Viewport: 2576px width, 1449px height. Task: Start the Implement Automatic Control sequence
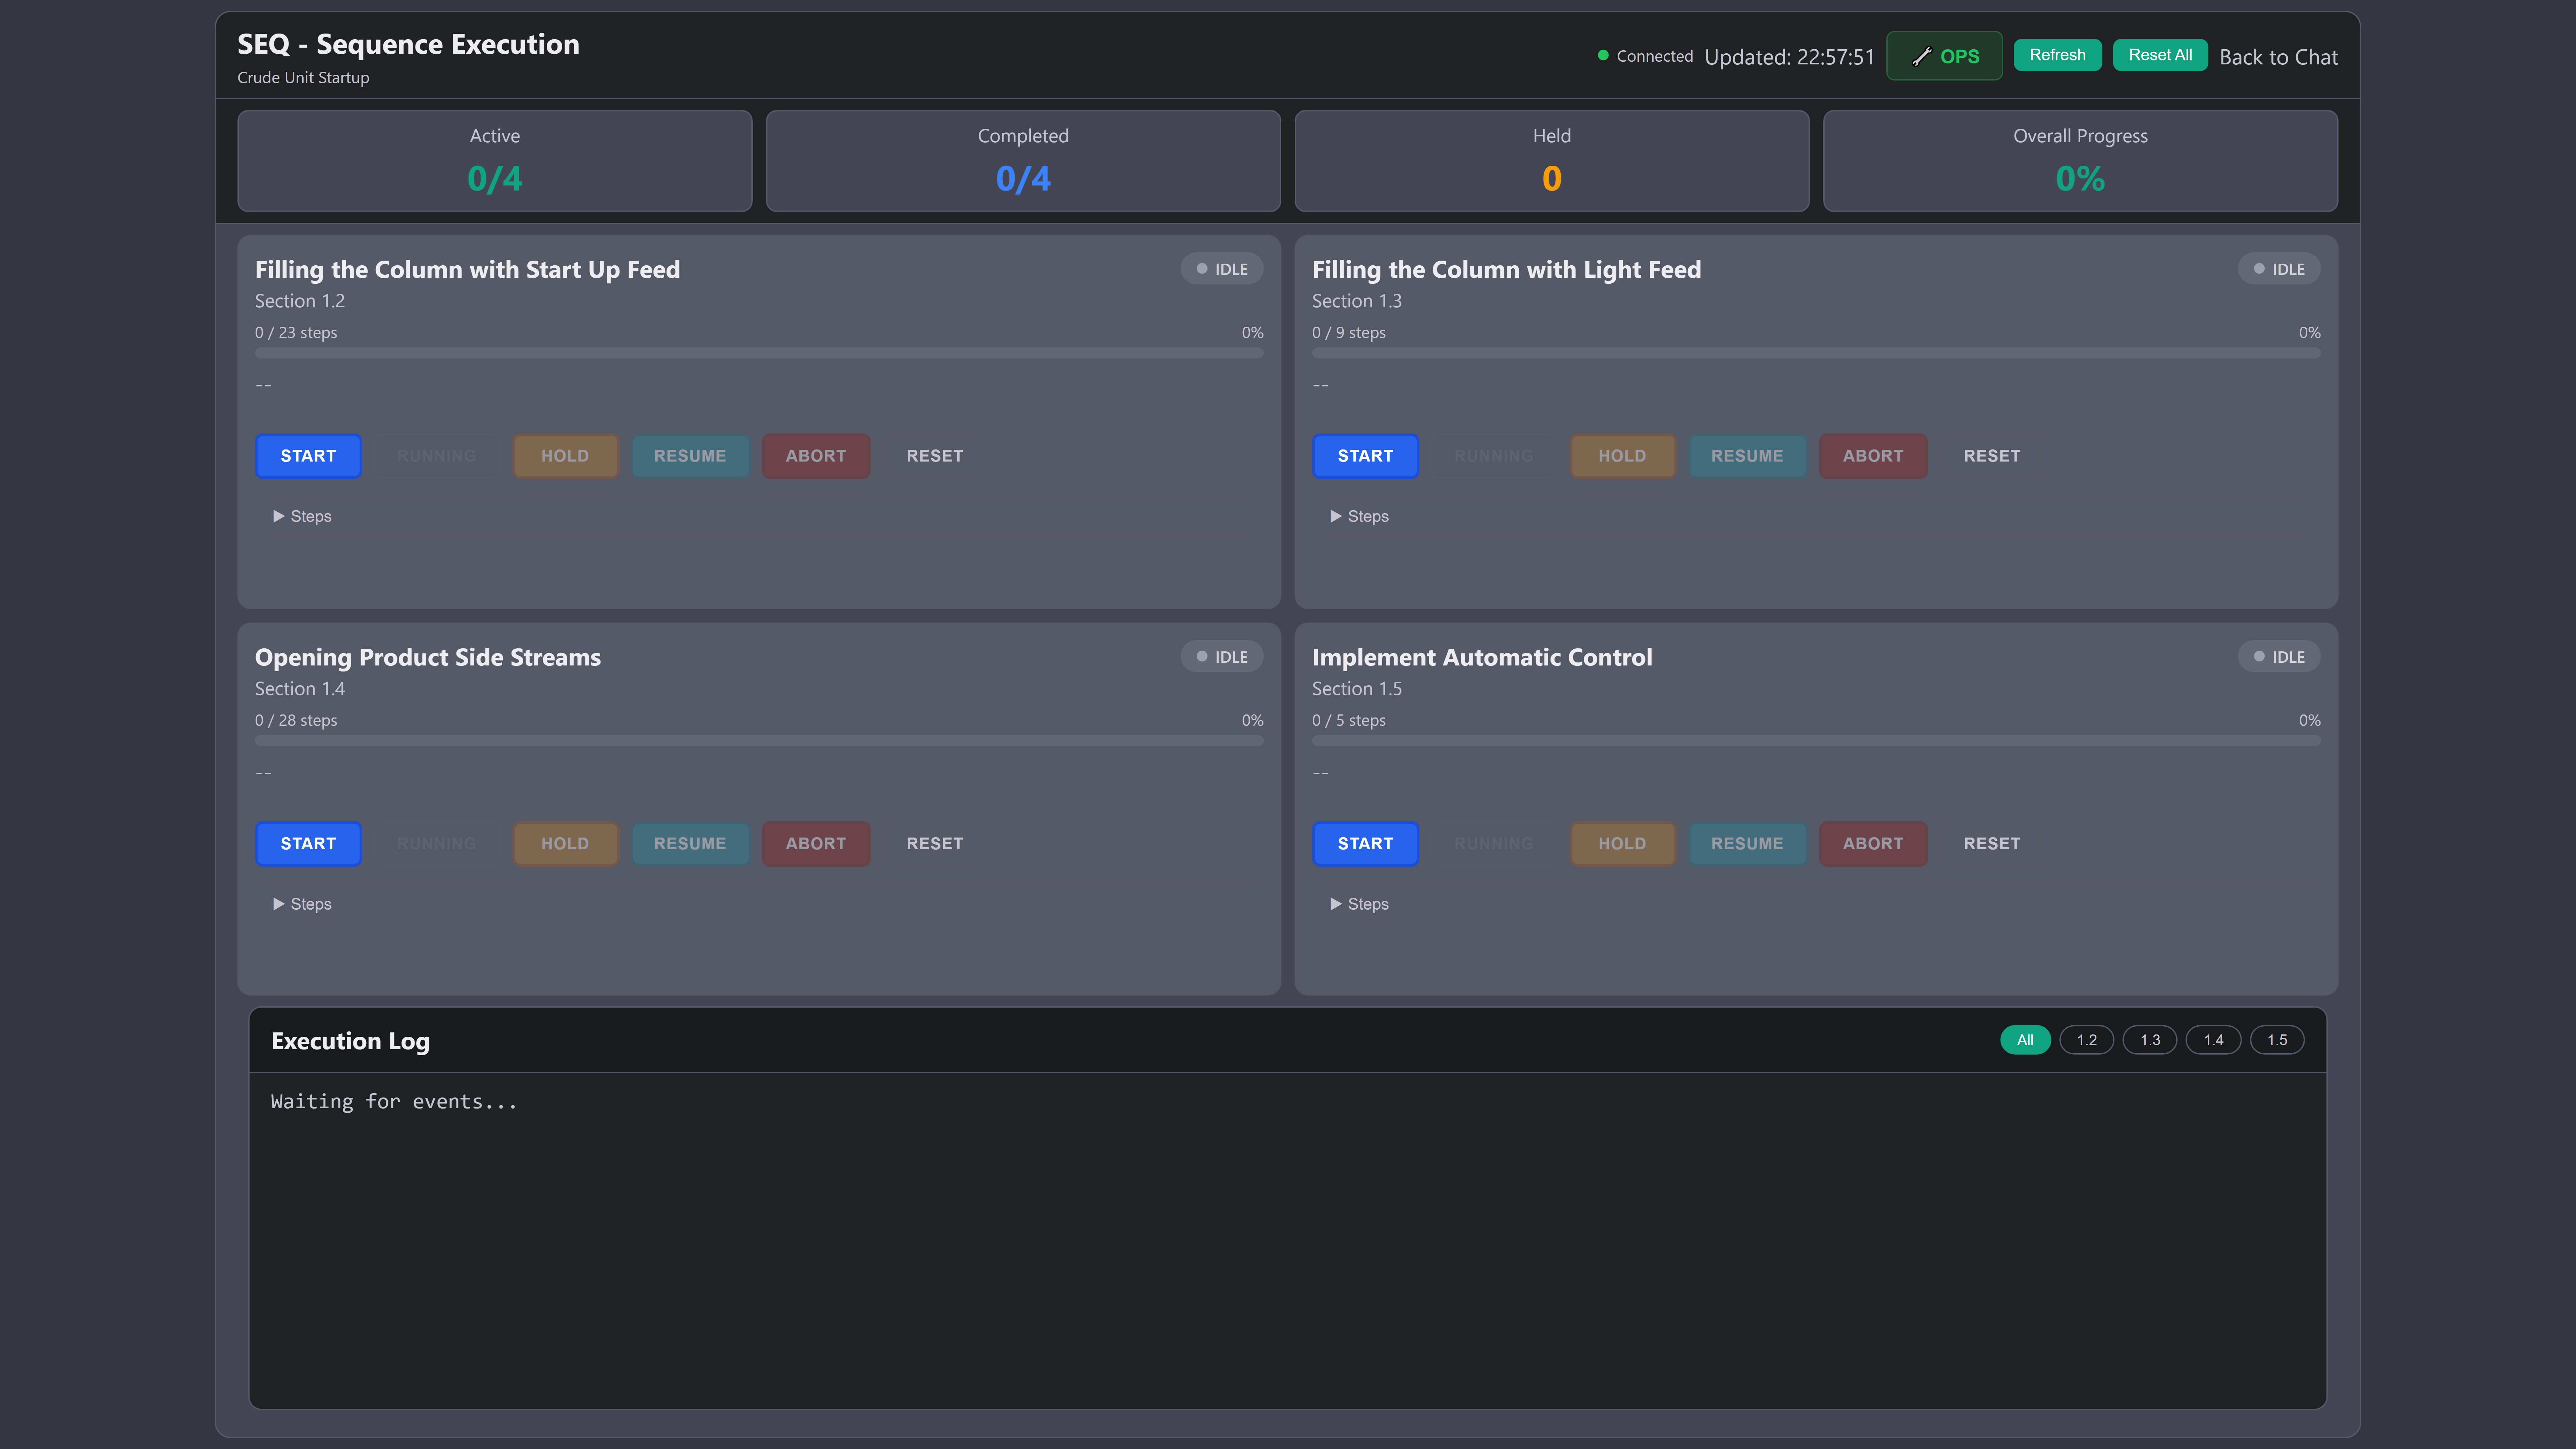click(x=1365, y=844)
